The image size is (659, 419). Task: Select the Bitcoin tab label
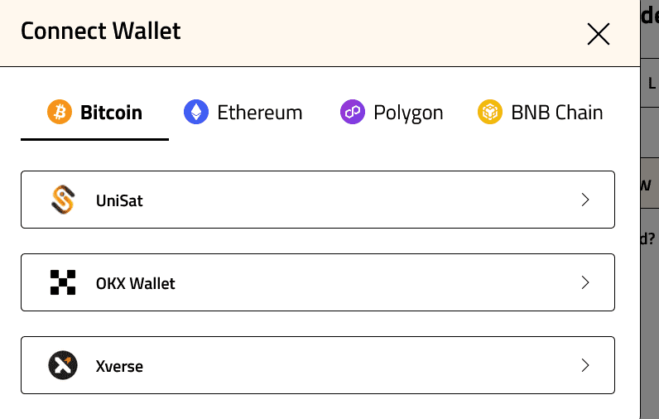click(x=111, y=113)
